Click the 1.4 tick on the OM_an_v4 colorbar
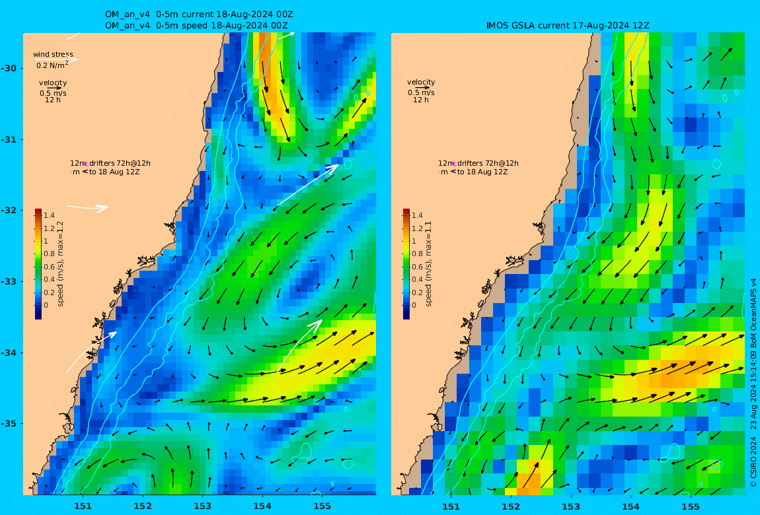This screenshot has height=515, width=760. pyautogui.click(x=49, y=215)
